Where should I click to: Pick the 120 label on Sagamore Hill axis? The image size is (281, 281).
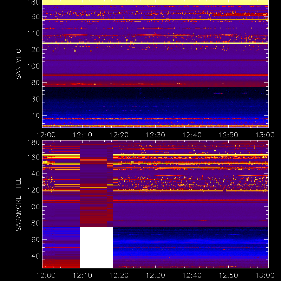tap(33, 190)
